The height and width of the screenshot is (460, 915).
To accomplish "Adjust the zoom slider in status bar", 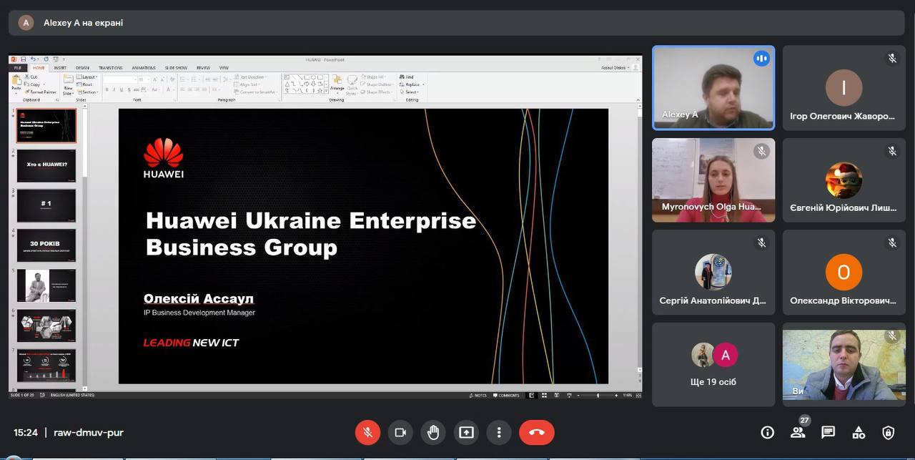I will [x=598, y=395].
